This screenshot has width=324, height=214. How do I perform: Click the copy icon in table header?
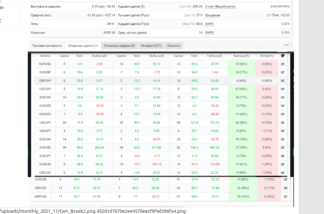click(x=283, y=56)
